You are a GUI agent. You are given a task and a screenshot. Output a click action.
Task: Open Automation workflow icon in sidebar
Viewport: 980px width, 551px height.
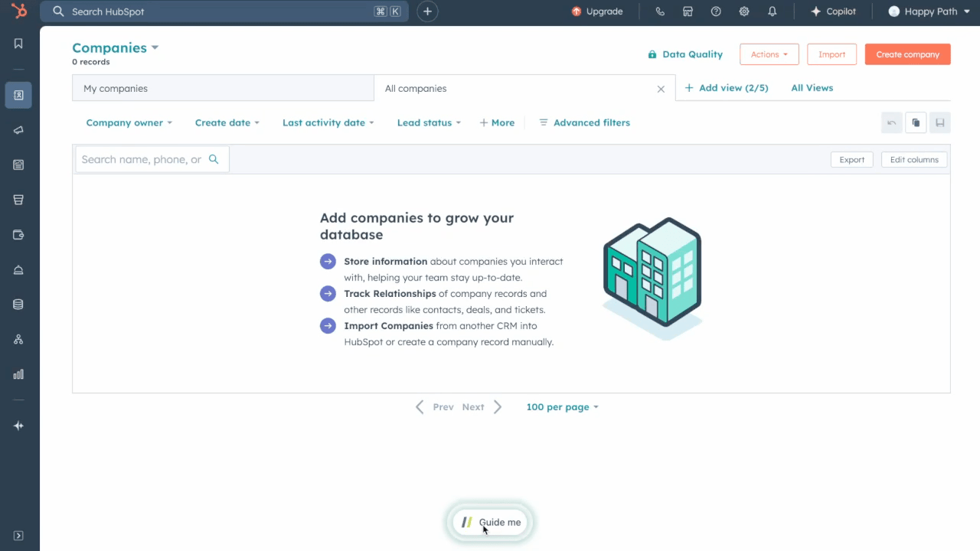18,339
